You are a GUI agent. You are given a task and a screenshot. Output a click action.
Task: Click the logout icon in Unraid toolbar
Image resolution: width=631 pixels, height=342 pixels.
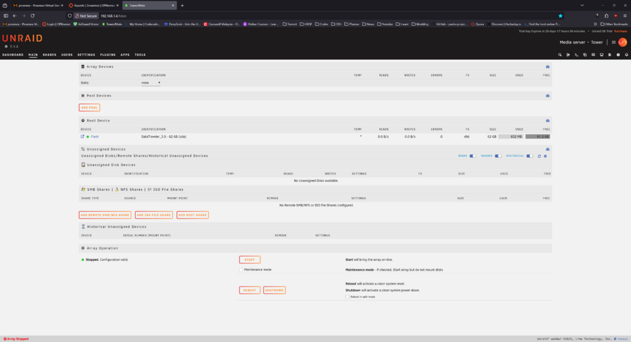569,55
